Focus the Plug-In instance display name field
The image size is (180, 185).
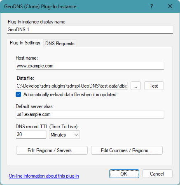(90, 30)
